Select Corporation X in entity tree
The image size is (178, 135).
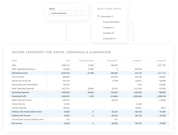click(x=109, y=39)
